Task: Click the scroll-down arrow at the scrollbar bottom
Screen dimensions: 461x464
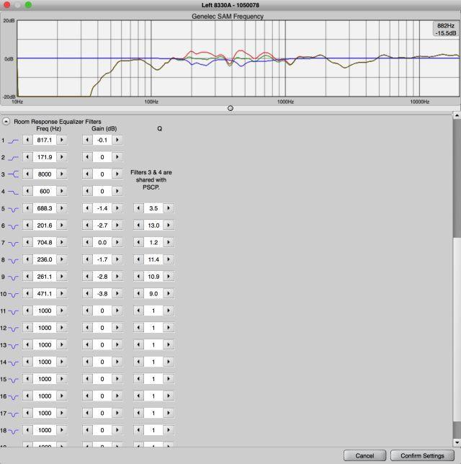Action: [456, 442]
